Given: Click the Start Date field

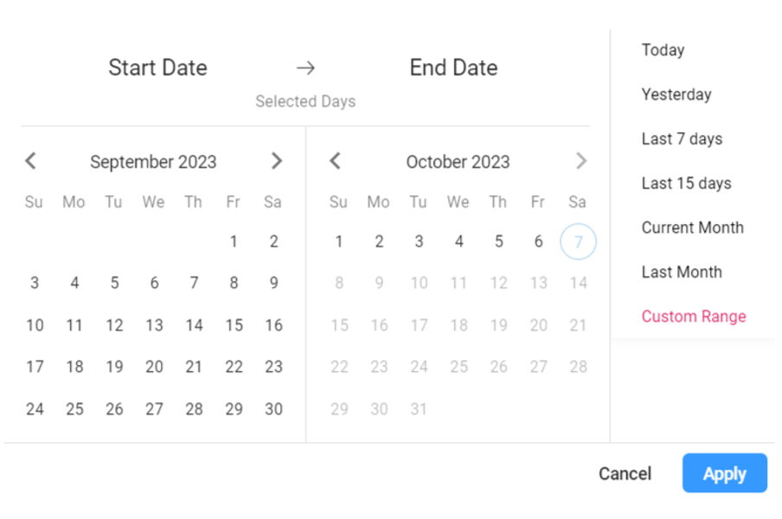Looking at the screenshot, I should [157, 68].
